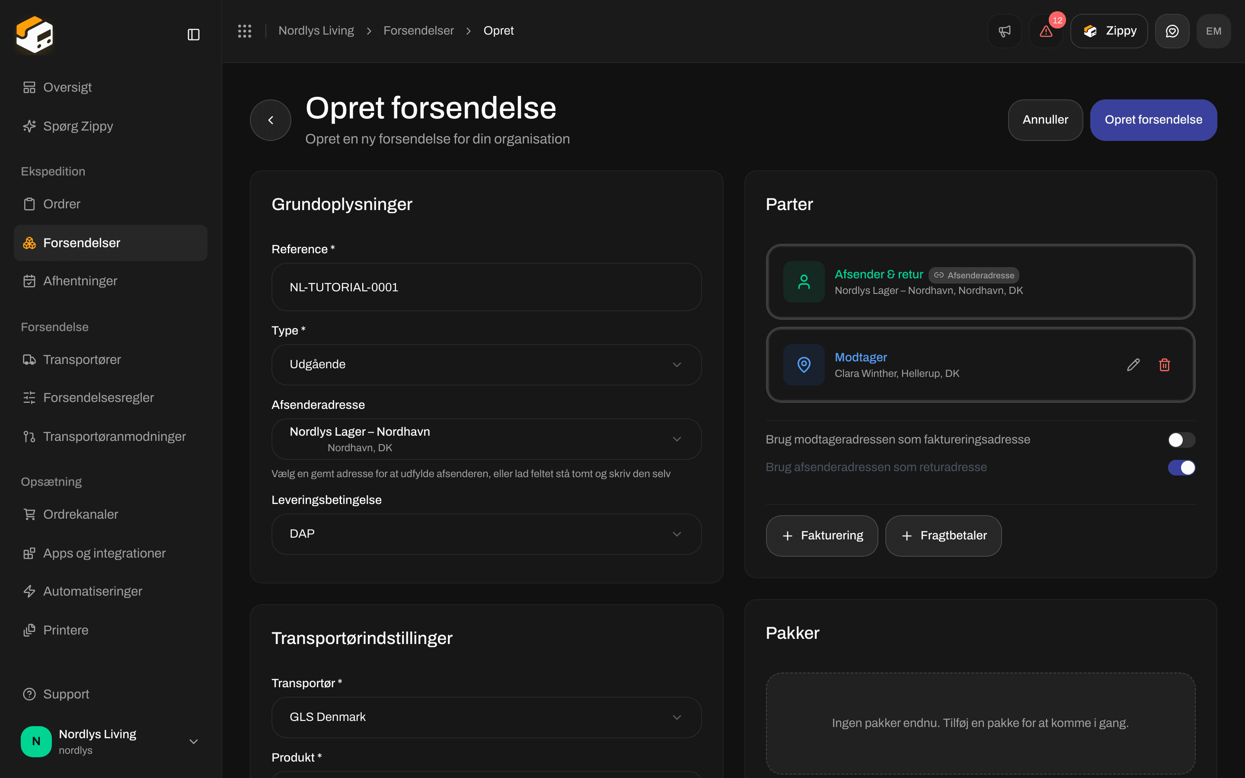This screenshot has width=1245, height=778.
Task: Open Printere in the sidebar
Action: coord(111,630)
